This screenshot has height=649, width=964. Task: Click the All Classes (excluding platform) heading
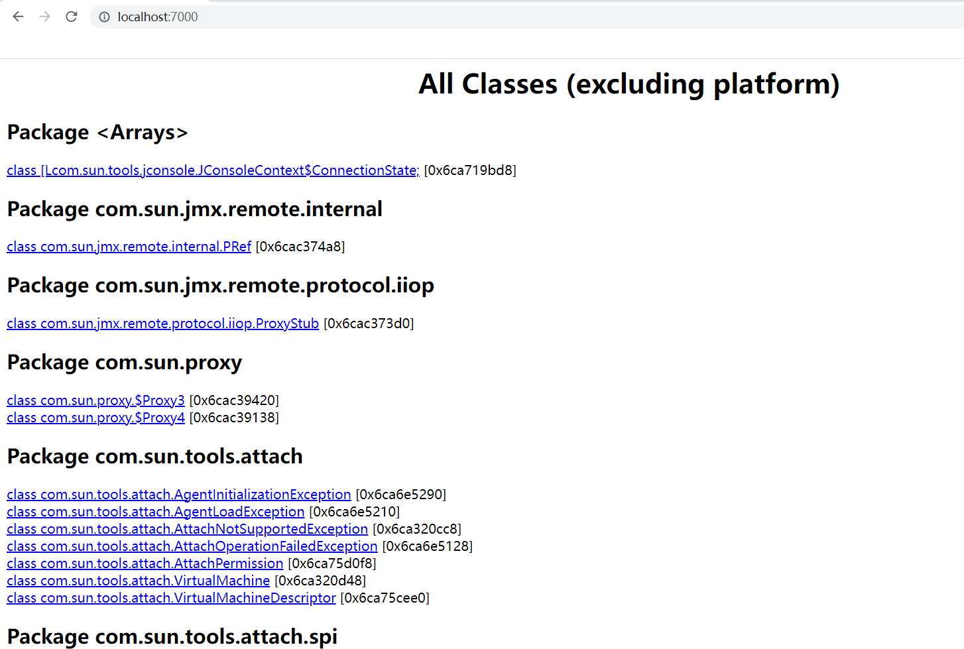point(629,84)
